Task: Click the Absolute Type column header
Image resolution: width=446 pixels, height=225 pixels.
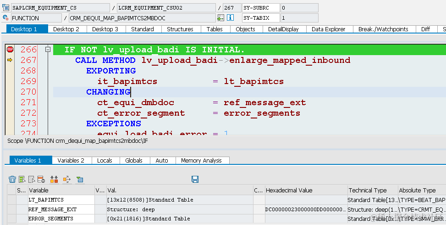Action: pyautogui.click(x=422, y=190)
